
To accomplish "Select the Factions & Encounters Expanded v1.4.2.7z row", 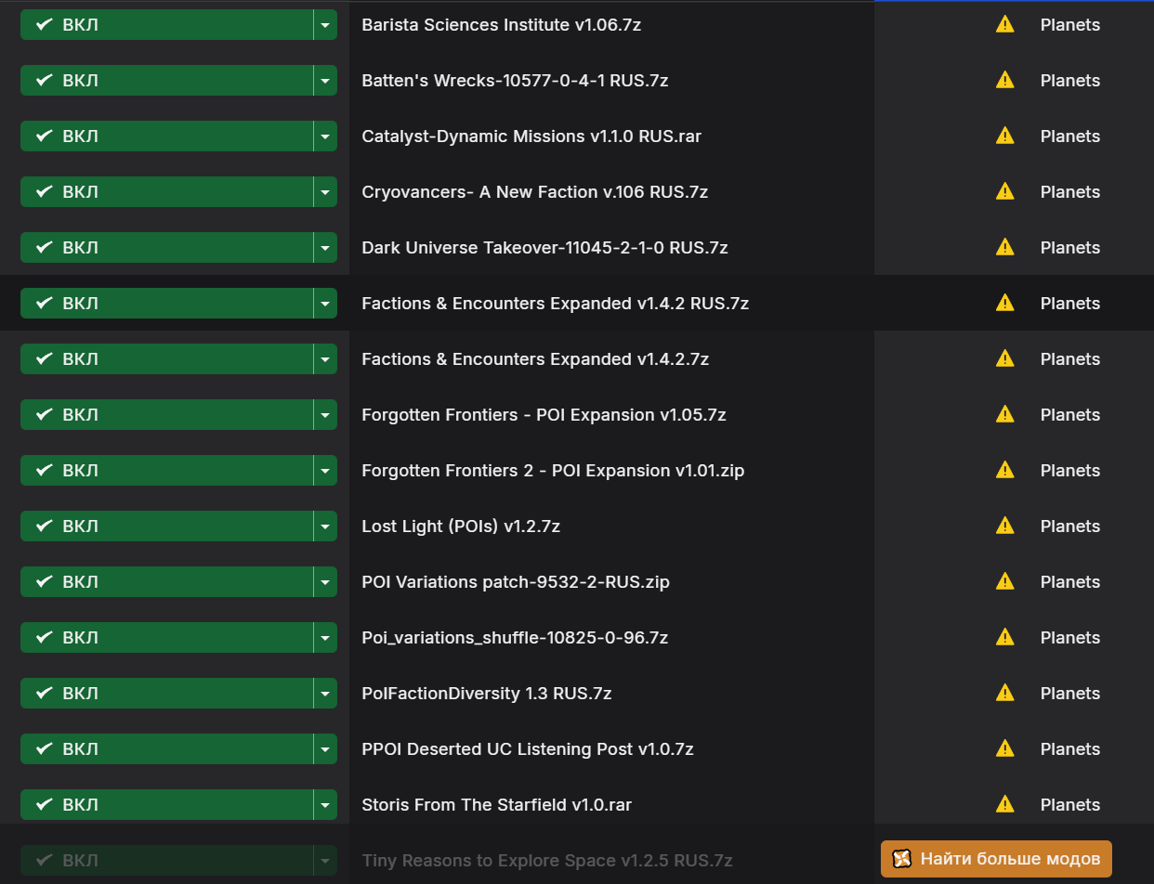I will 577,358.
